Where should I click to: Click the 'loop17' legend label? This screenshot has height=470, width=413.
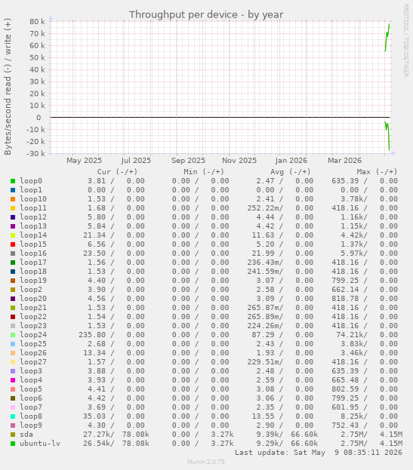click(x=33, y=263)
